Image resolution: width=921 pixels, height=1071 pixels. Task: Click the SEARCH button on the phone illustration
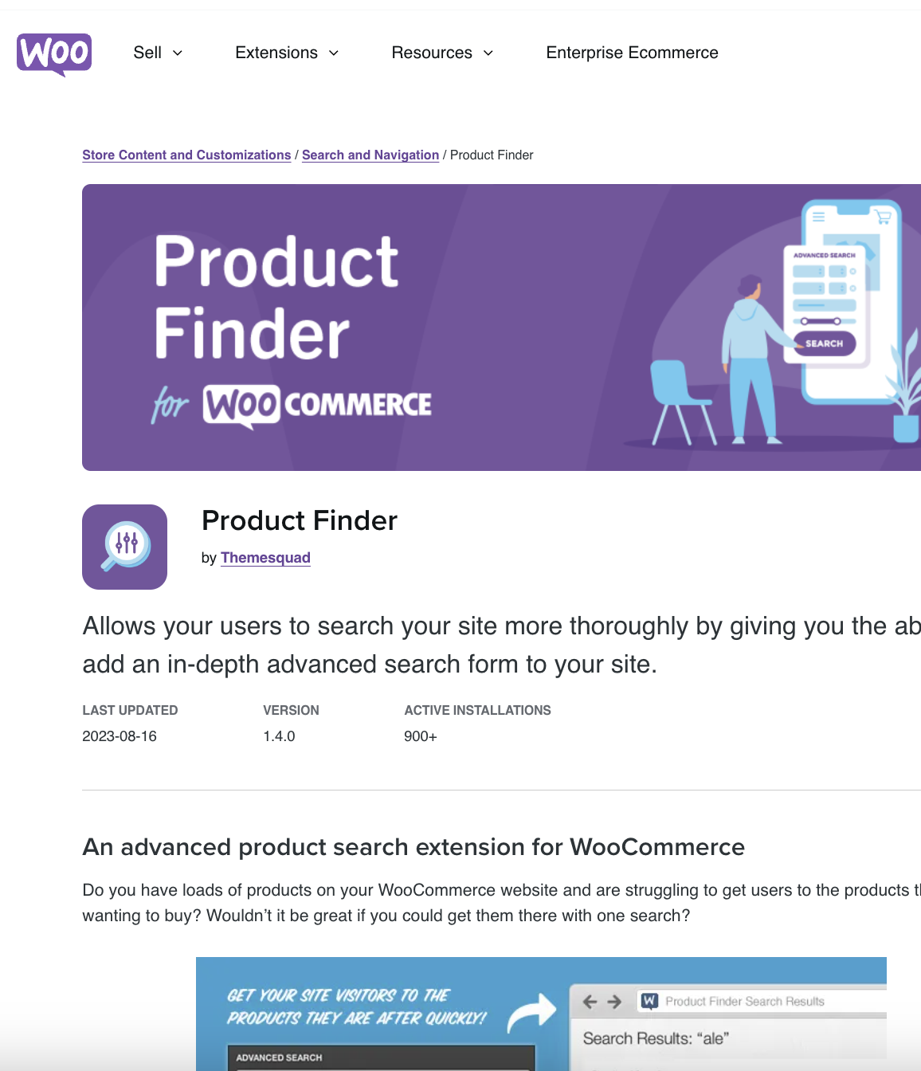pos(825,343)
